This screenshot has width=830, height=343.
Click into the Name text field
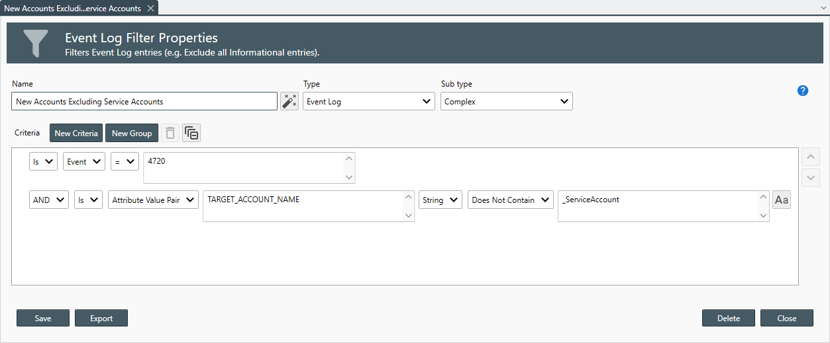click(144, 102)
